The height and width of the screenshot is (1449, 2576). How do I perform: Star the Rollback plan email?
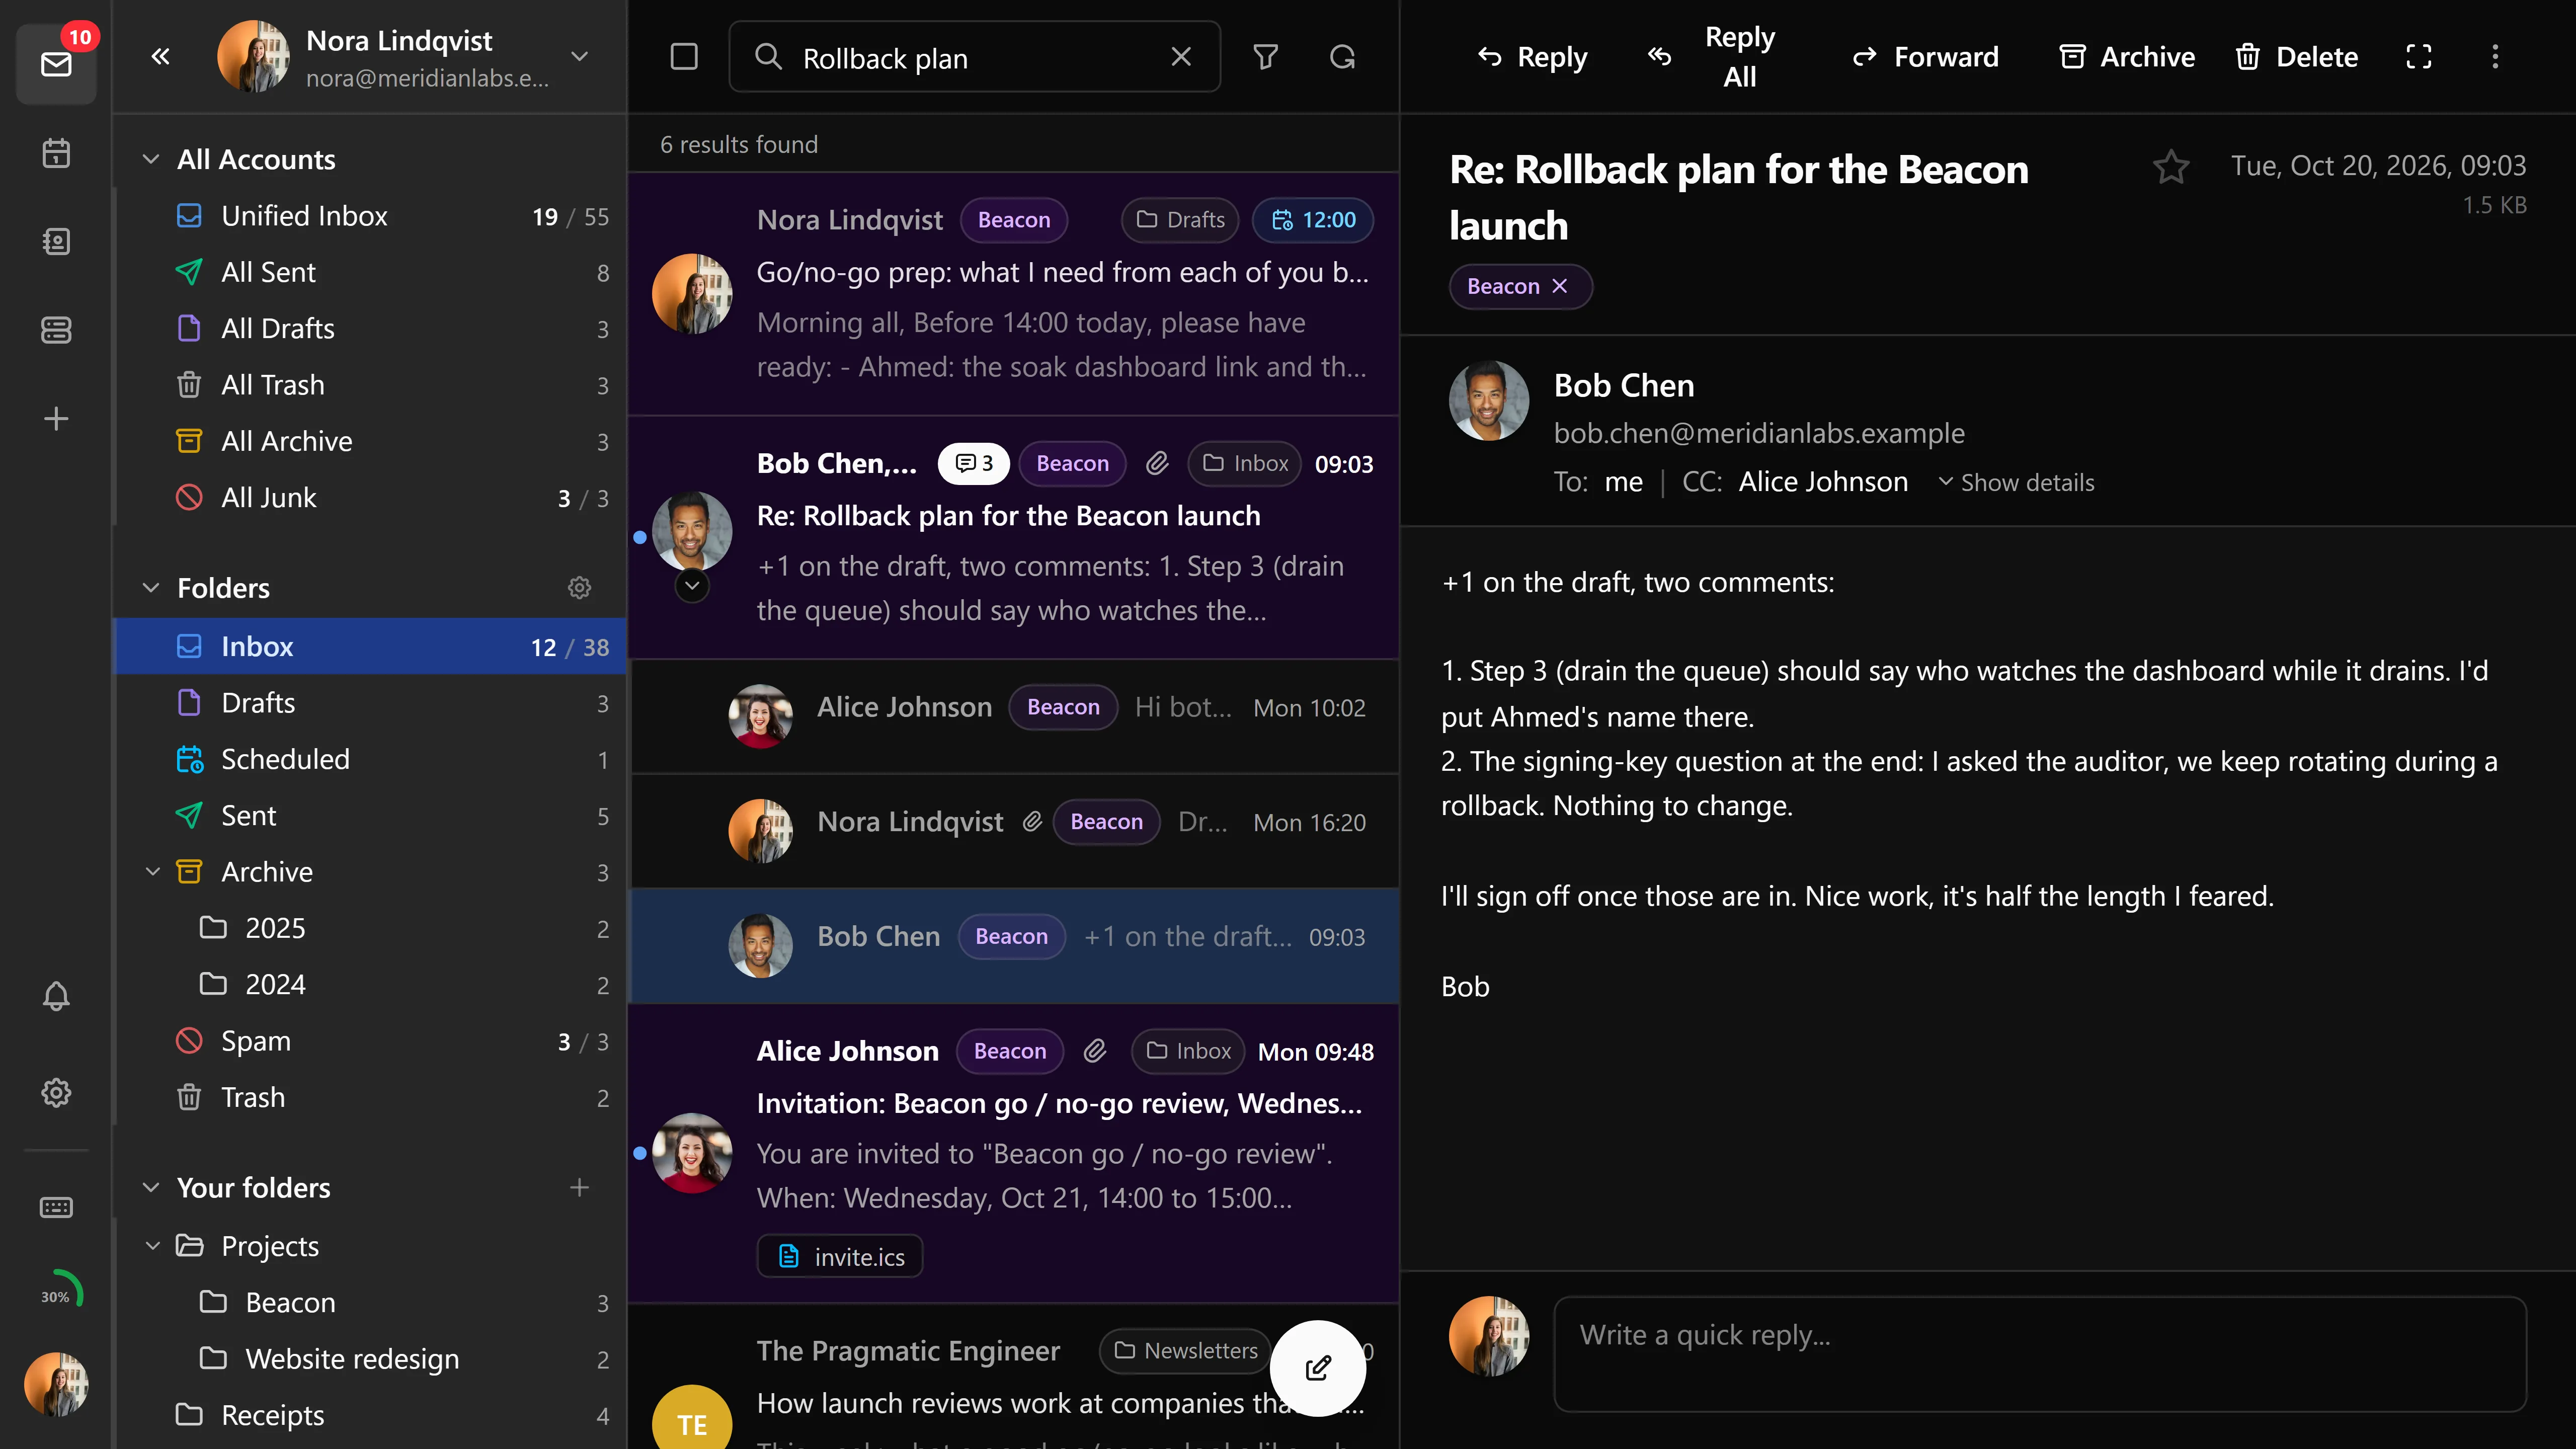(2171, 166)
